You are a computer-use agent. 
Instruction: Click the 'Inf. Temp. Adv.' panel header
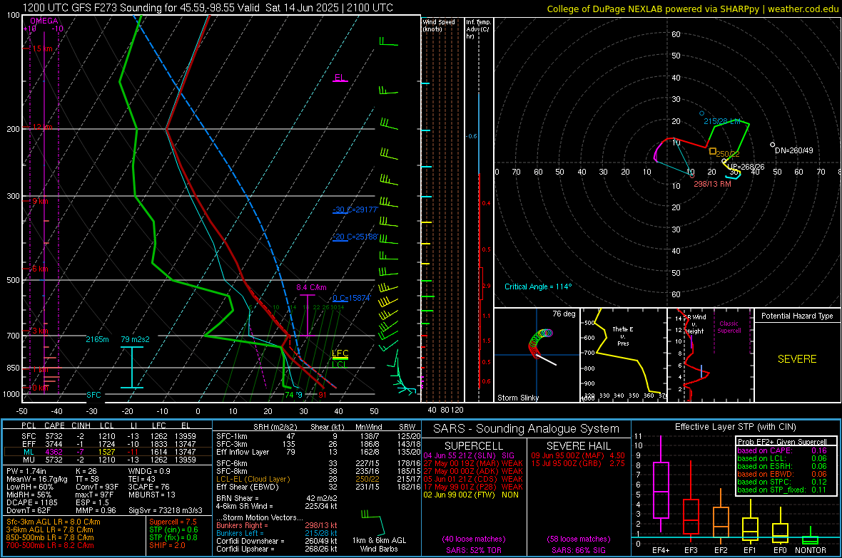tap(478, 29)
